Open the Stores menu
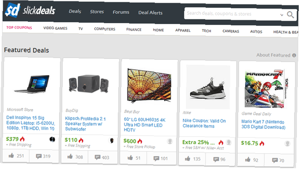The height and width of the screenshot is (169, 299). [x=97, y=12]
